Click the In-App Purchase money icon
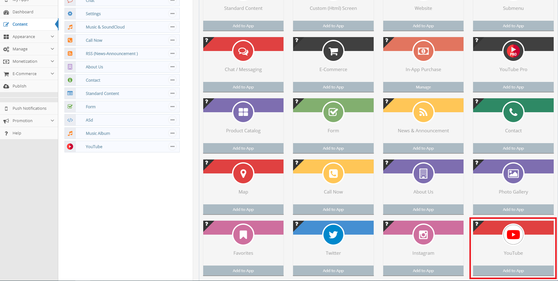 coord(423,51)
